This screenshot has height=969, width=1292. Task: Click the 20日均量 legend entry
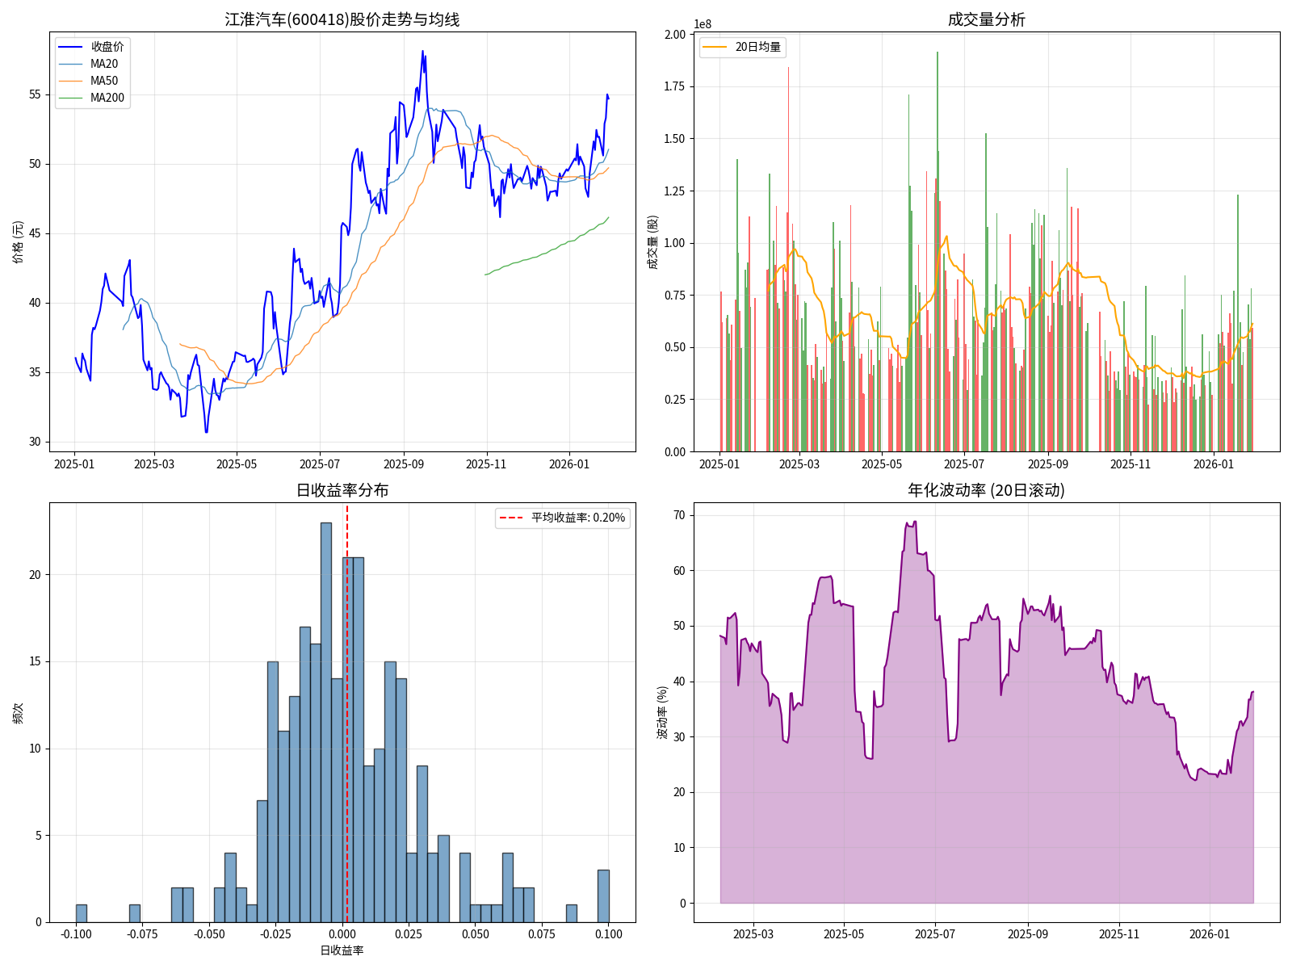[x=757, y=47]
